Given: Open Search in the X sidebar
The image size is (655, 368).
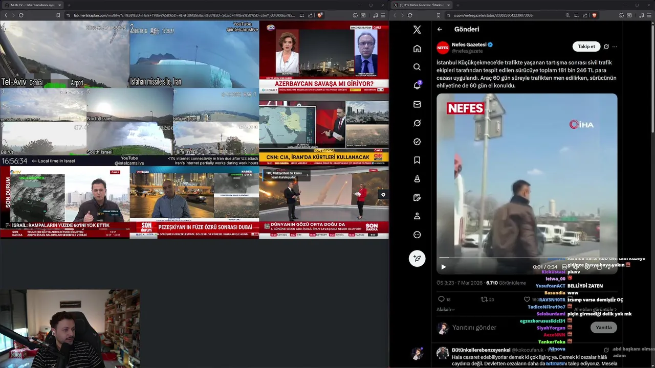Looking at the screenshot, I should click(417, 67).
